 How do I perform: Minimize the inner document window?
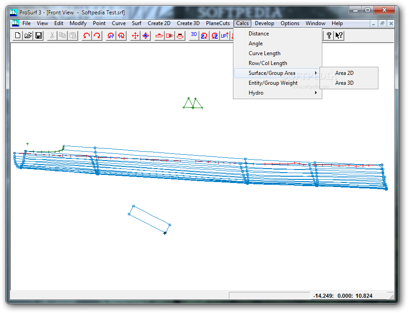click(373, 24)
